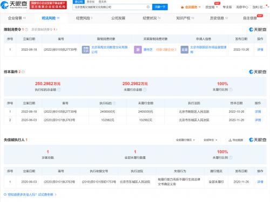Click the info icon beside 限制消费令
Viewport: 270px width, 202px height.
(26, 30)
